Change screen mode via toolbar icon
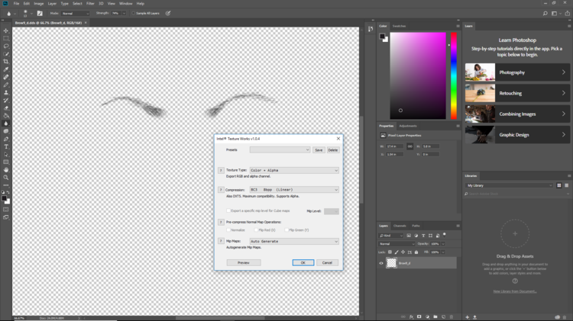Image resolution: width=573 pixels, height=321 pixels. point(6,217)
